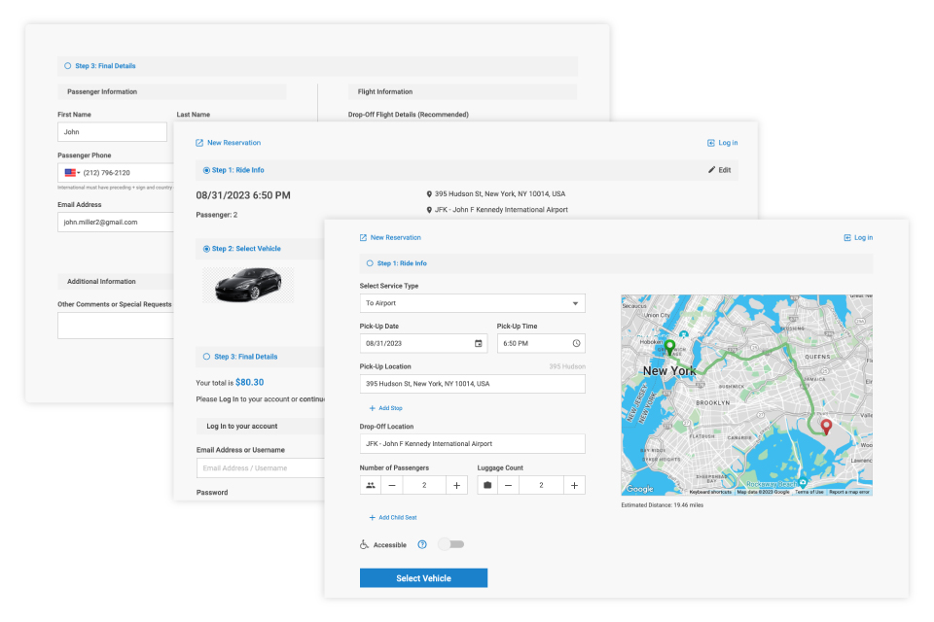This screenshot has height=622, width=934.
Task: Click the Log In link at top right
Action: tap(858, 237)
